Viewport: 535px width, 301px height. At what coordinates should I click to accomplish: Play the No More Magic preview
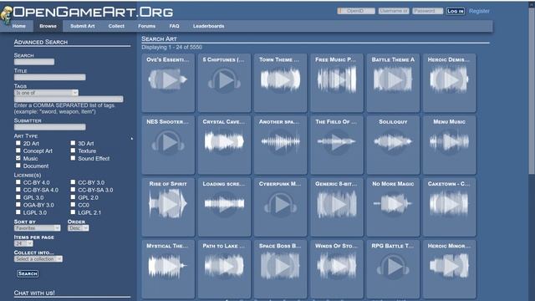pos(393,204)
